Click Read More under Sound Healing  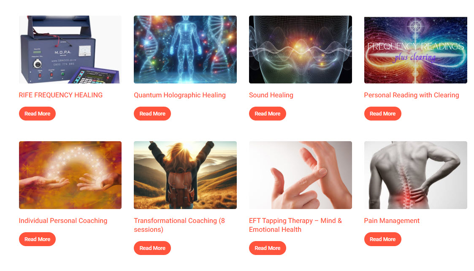pos(268,113)
